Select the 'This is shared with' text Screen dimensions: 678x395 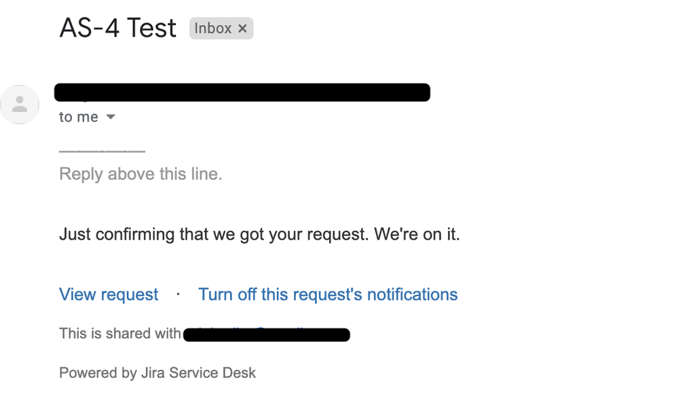point(119,333)
